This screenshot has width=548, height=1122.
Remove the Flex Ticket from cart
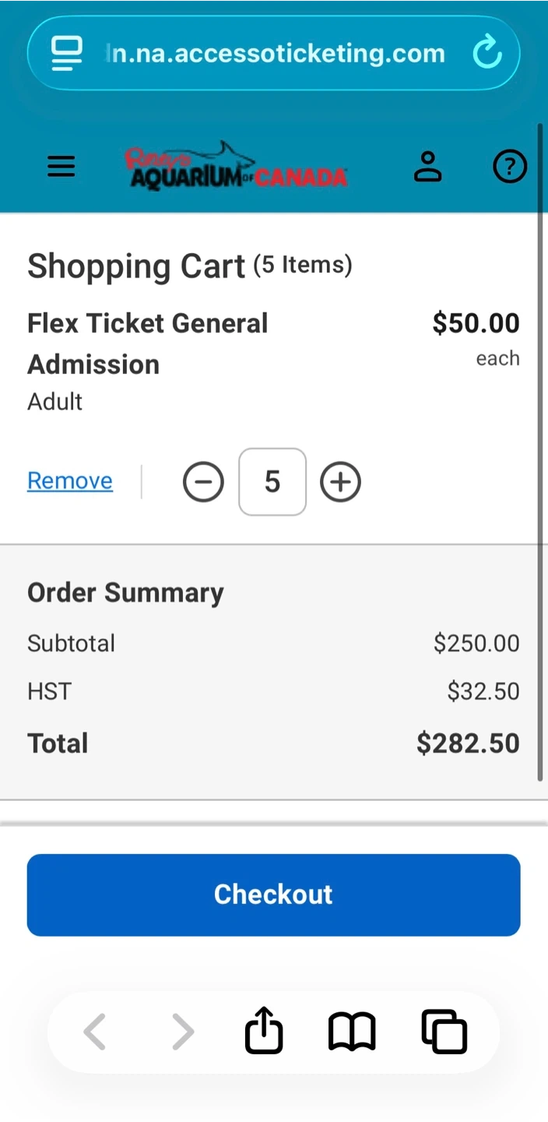(70, 481)
